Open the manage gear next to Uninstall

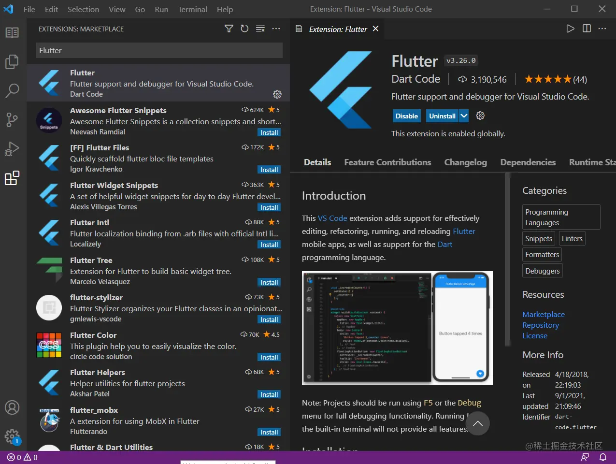[x=480, y=116]
